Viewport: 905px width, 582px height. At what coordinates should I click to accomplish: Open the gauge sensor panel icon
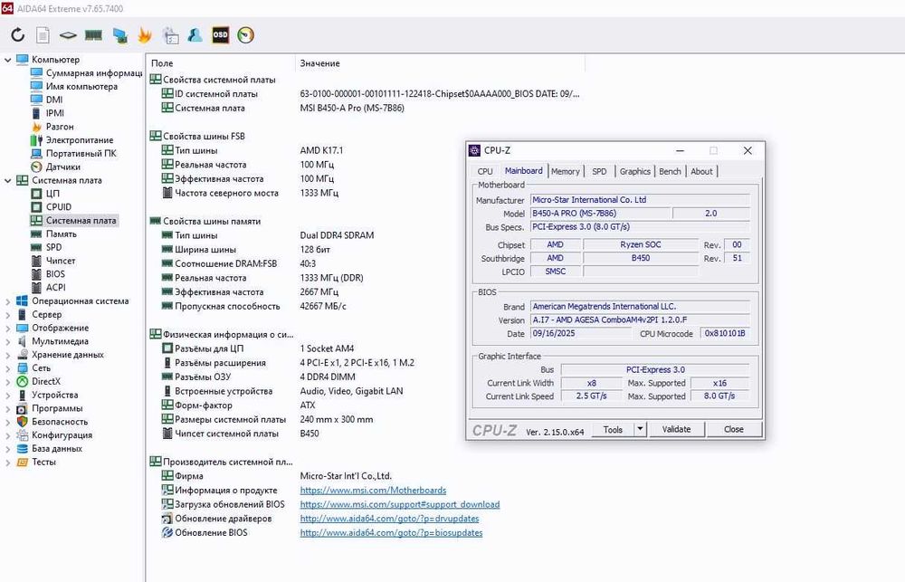point(246,35)
